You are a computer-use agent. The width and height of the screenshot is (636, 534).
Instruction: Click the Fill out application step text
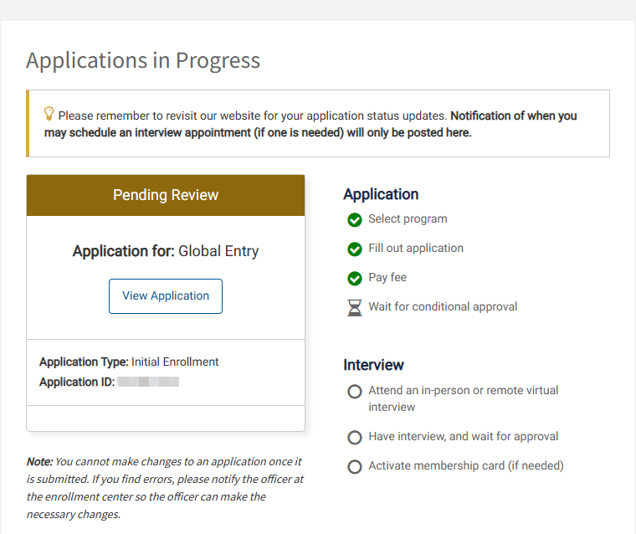tap(416, 249)
